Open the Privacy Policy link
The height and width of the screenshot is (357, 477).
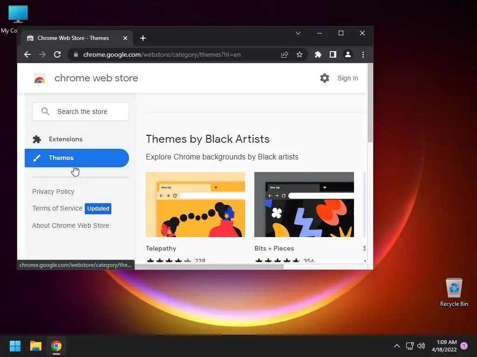[x=53, y=192]
